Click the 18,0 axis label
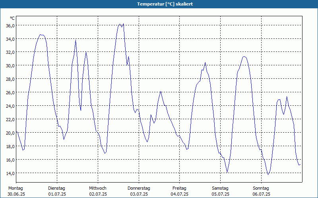318x198 pixels. click(x=10, y=147)
